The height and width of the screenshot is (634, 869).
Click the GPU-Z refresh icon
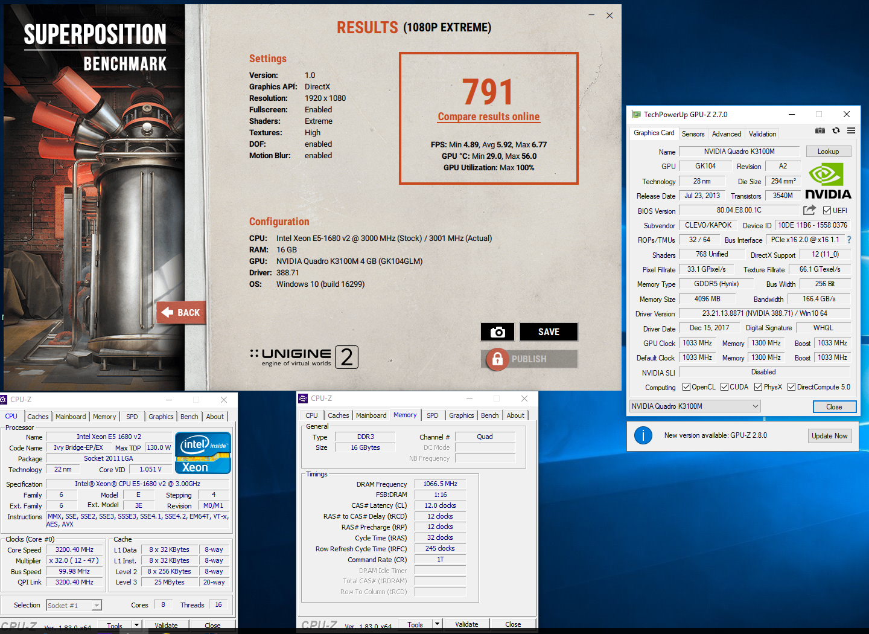pyautogui.click(x=836, y=130)
